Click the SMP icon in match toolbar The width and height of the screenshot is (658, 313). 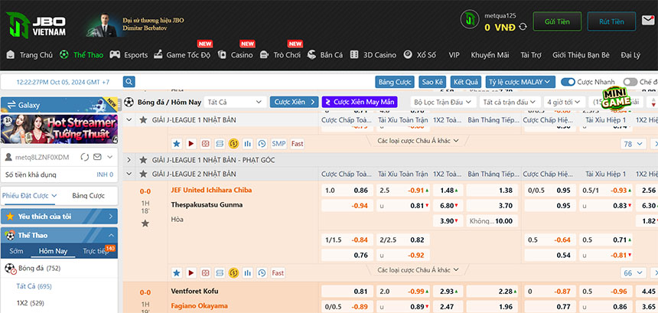tap(279, 143)
